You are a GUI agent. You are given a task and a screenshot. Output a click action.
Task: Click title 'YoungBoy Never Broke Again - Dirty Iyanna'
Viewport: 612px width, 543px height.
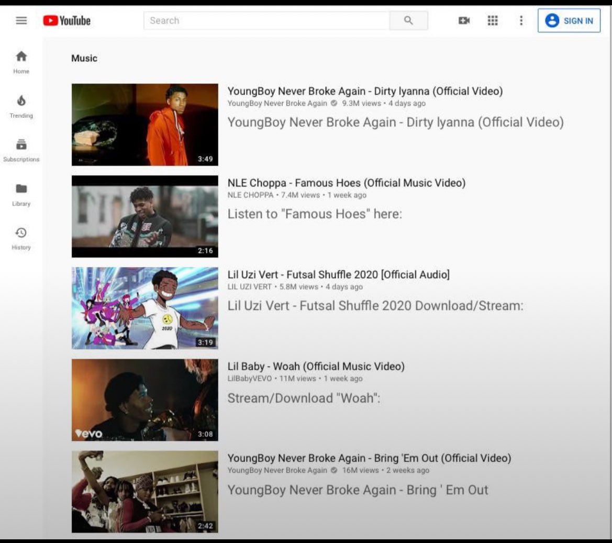[365, 91]
